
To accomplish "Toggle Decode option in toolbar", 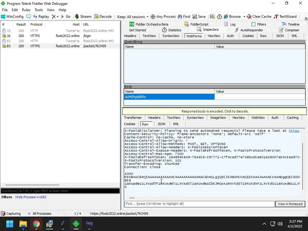I will [x=103, y=17].
